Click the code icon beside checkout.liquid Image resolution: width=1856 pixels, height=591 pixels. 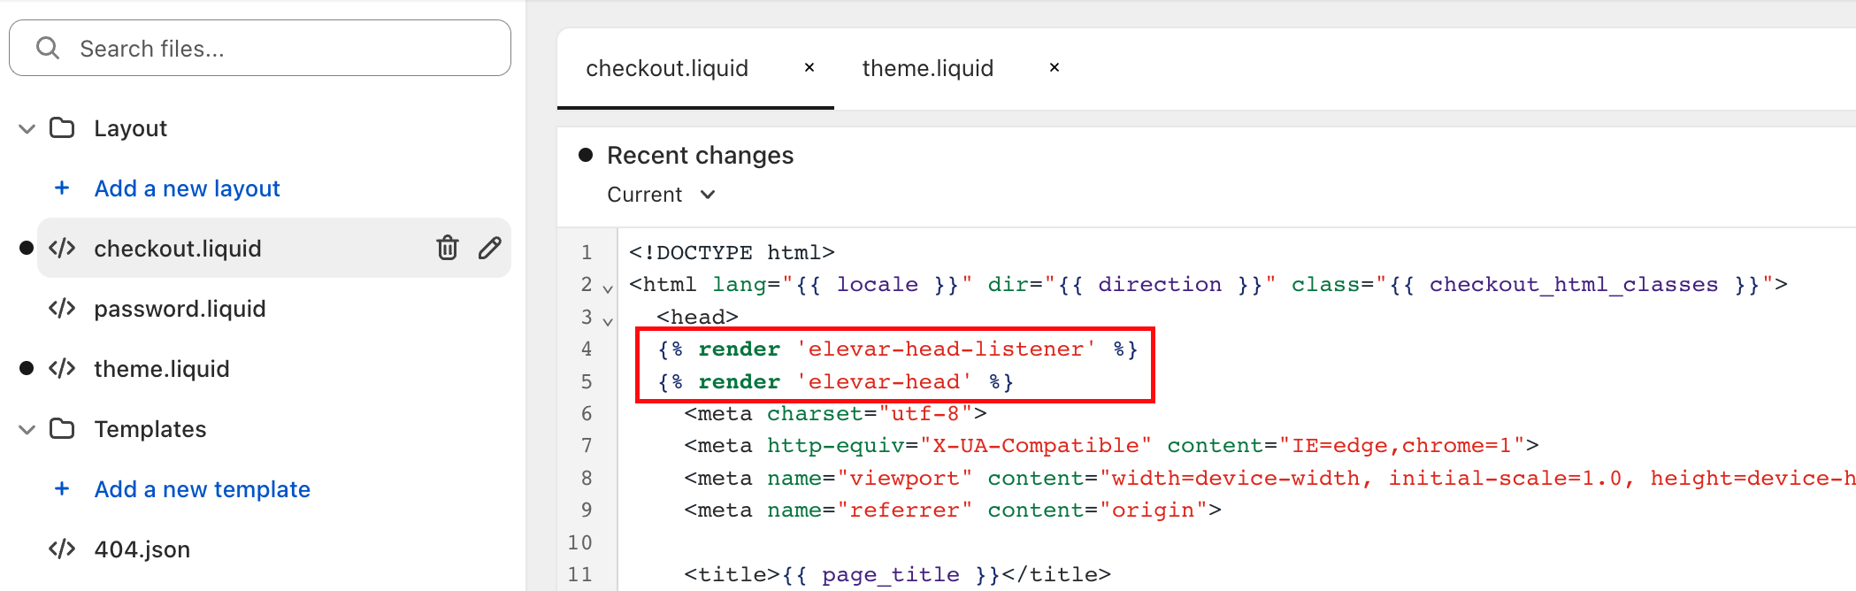point(62,248)
